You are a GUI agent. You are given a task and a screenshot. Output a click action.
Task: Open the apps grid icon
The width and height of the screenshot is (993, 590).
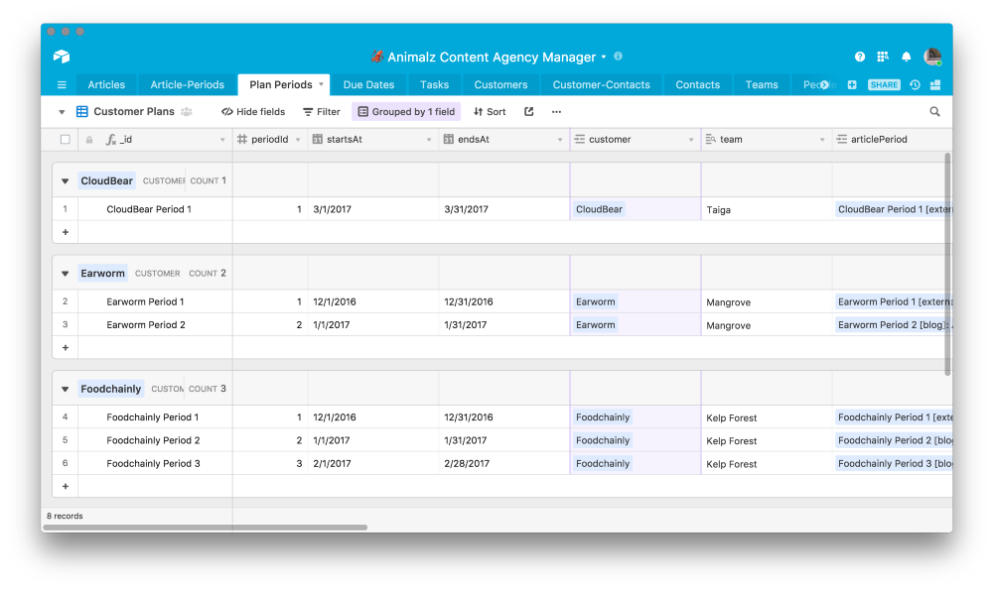click(883, 57)
